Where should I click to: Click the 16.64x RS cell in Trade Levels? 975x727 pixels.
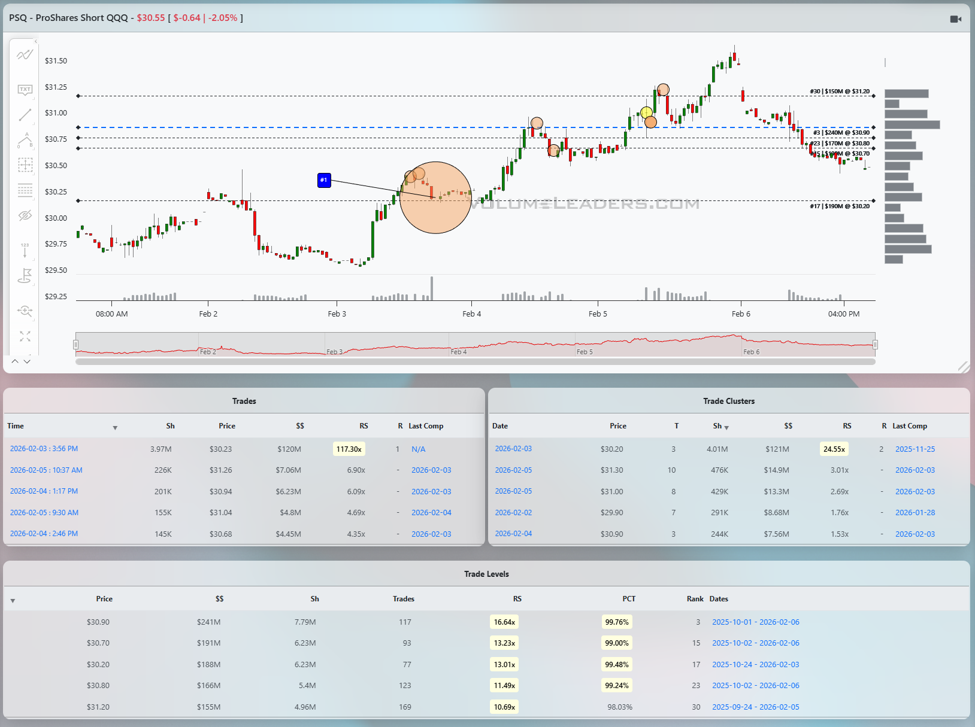pyautogui.click(x=504, y=622)
